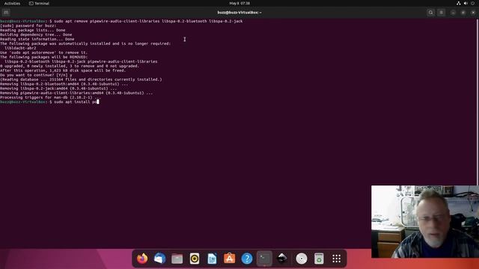Click the volume icon in the top bar

466,3
